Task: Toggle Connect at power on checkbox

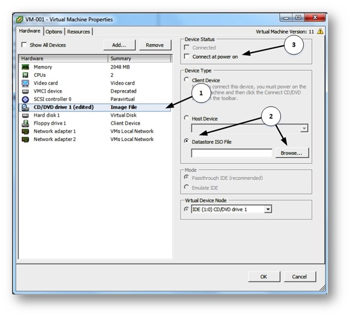Action: click(x=188, y=57)
